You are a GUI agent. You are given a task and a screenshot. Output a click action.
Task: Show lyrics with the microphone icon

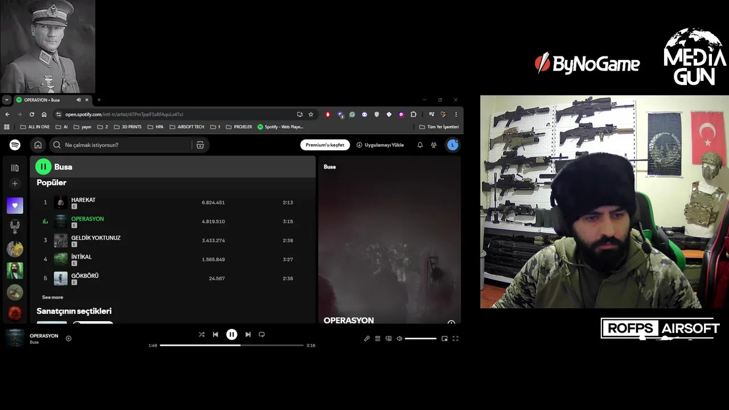pyautogui.click(x=367, y=338)
